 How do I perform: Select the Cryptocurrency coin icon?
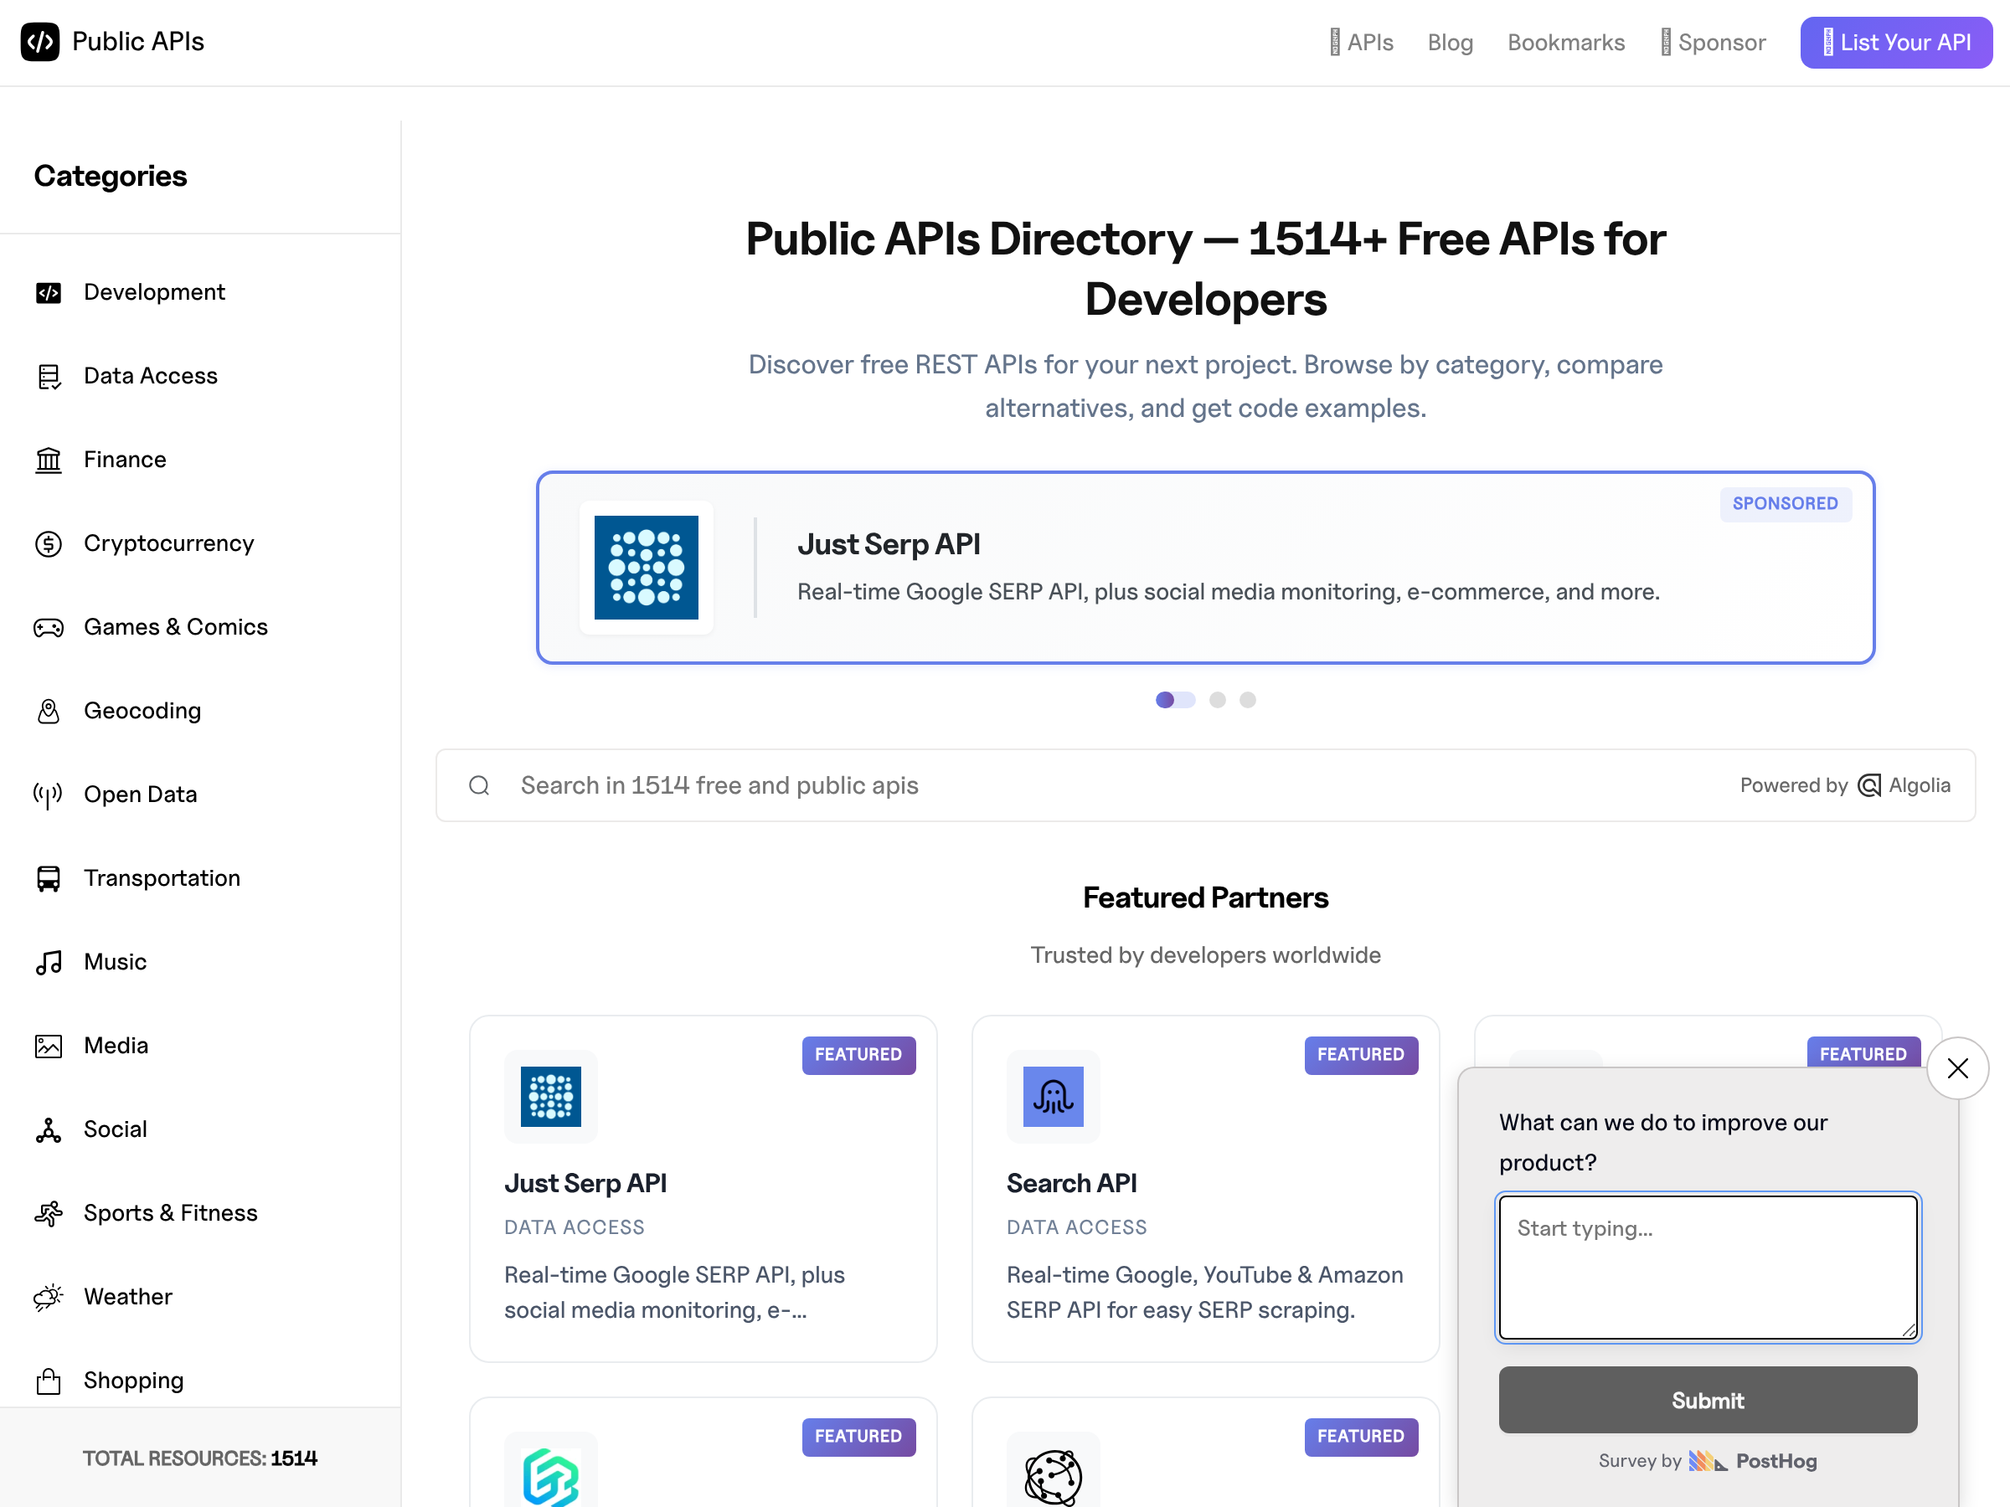pos(49,543)
